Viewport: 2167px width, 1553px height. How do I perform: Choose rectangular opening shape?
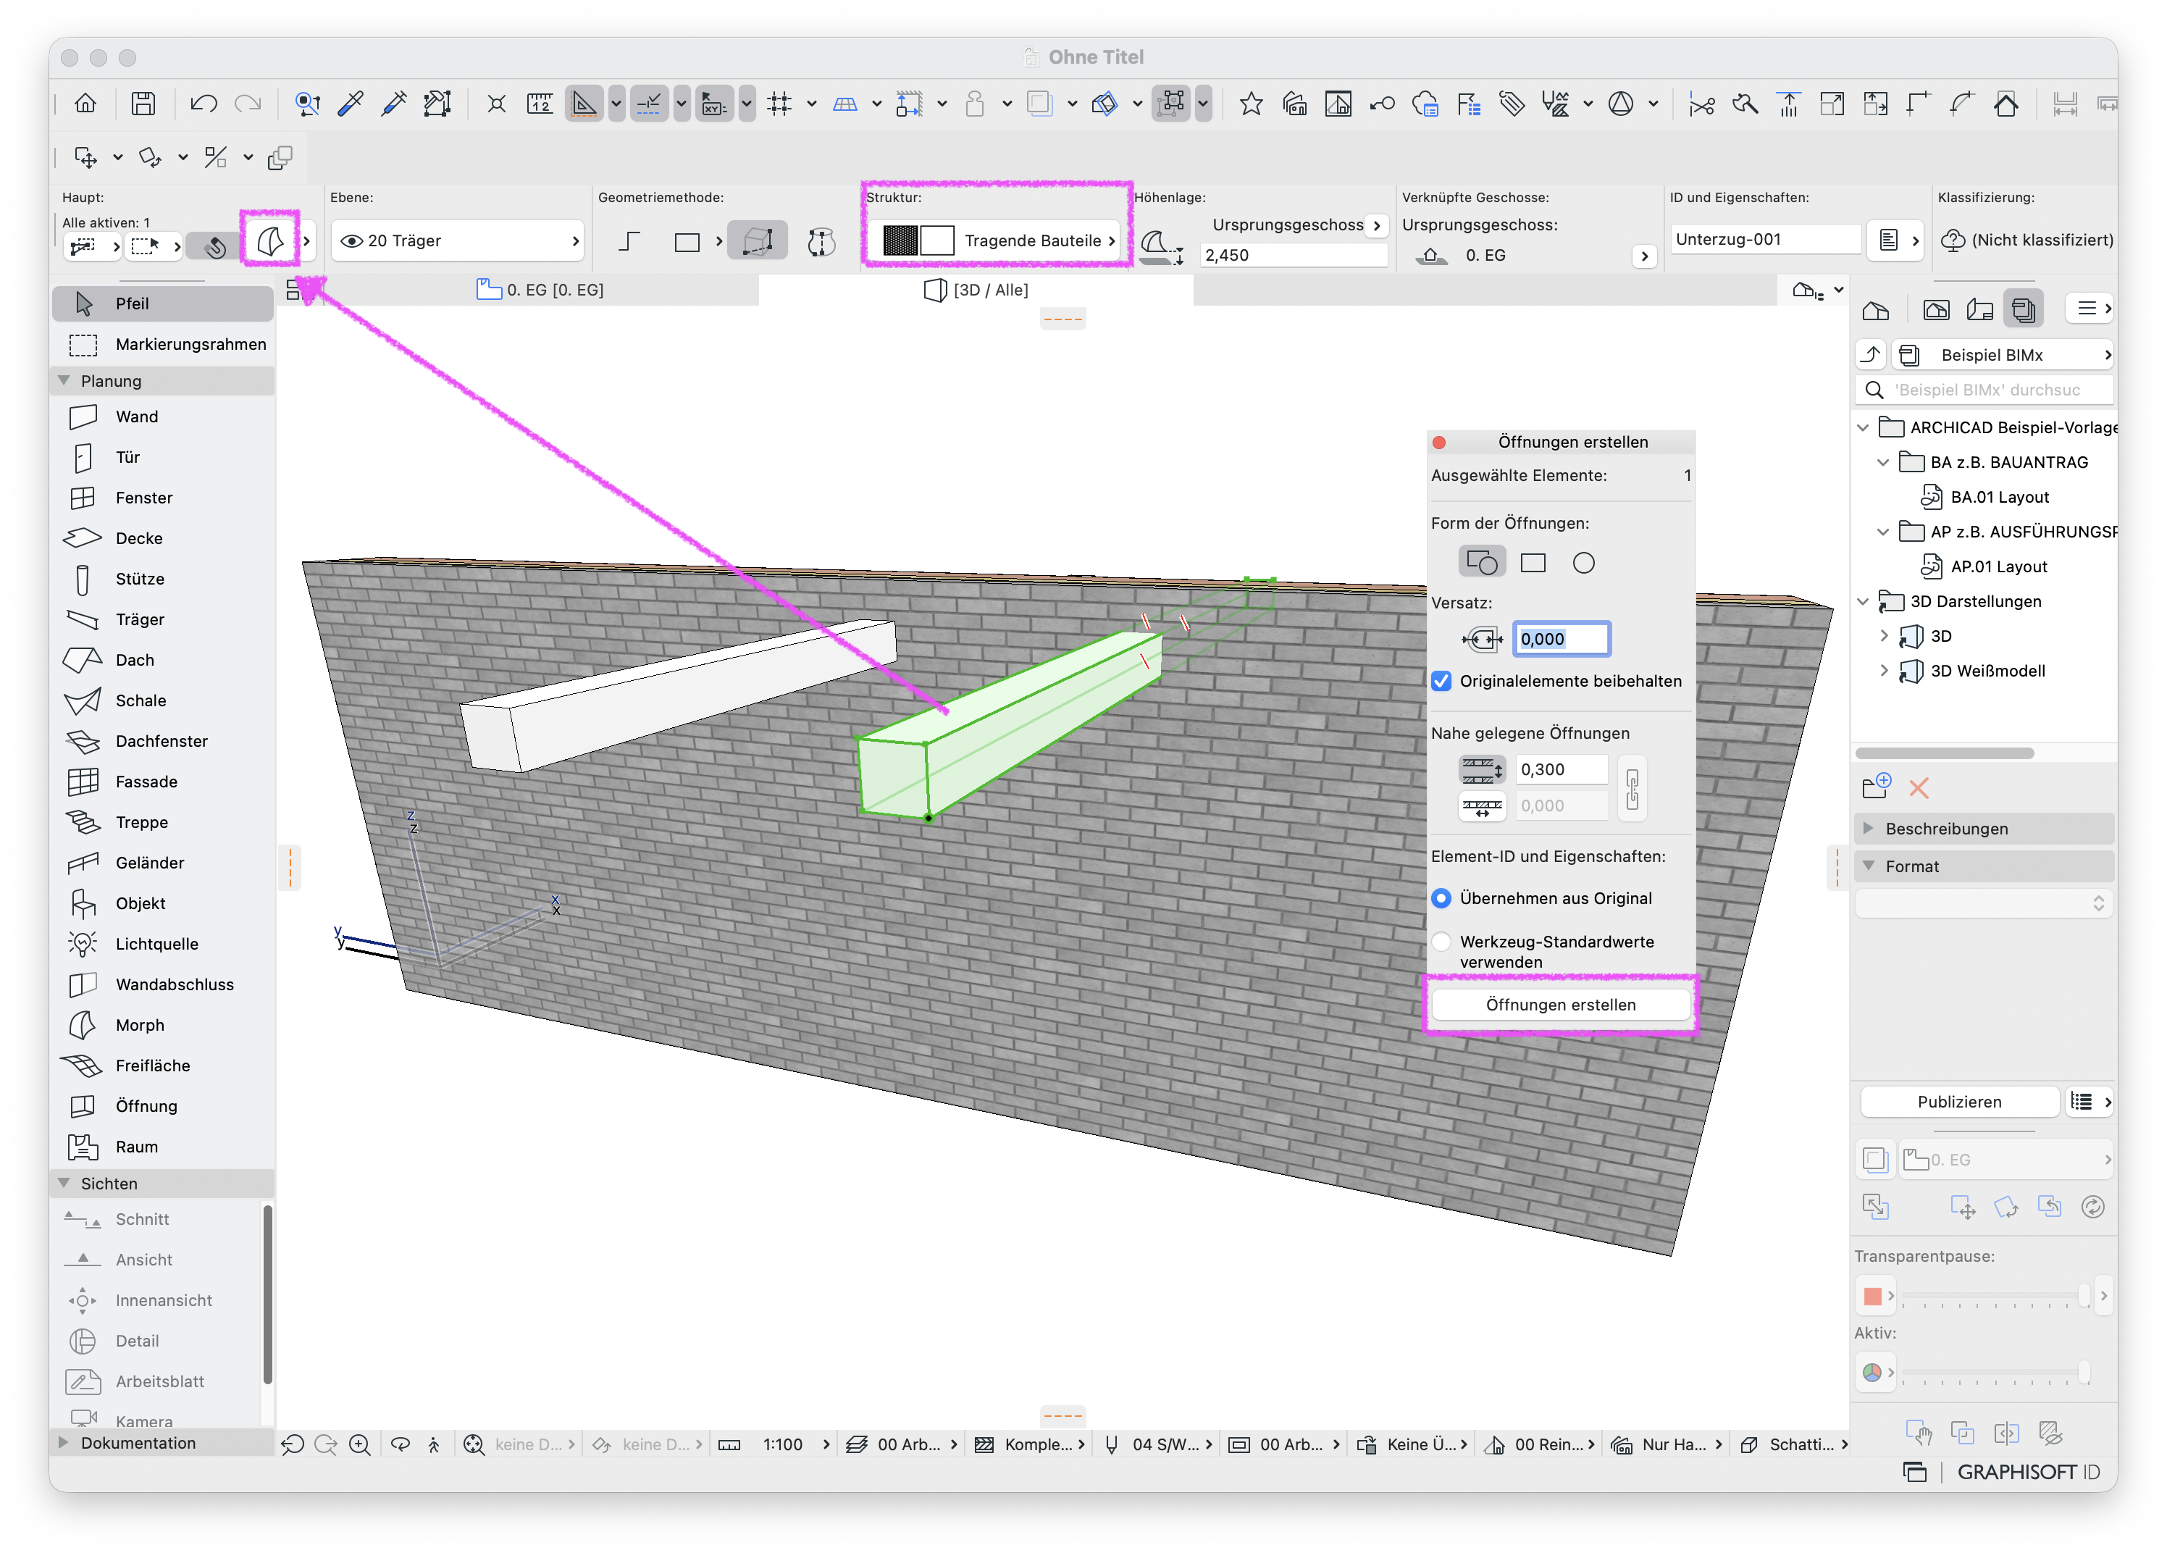coord(1533,563)
